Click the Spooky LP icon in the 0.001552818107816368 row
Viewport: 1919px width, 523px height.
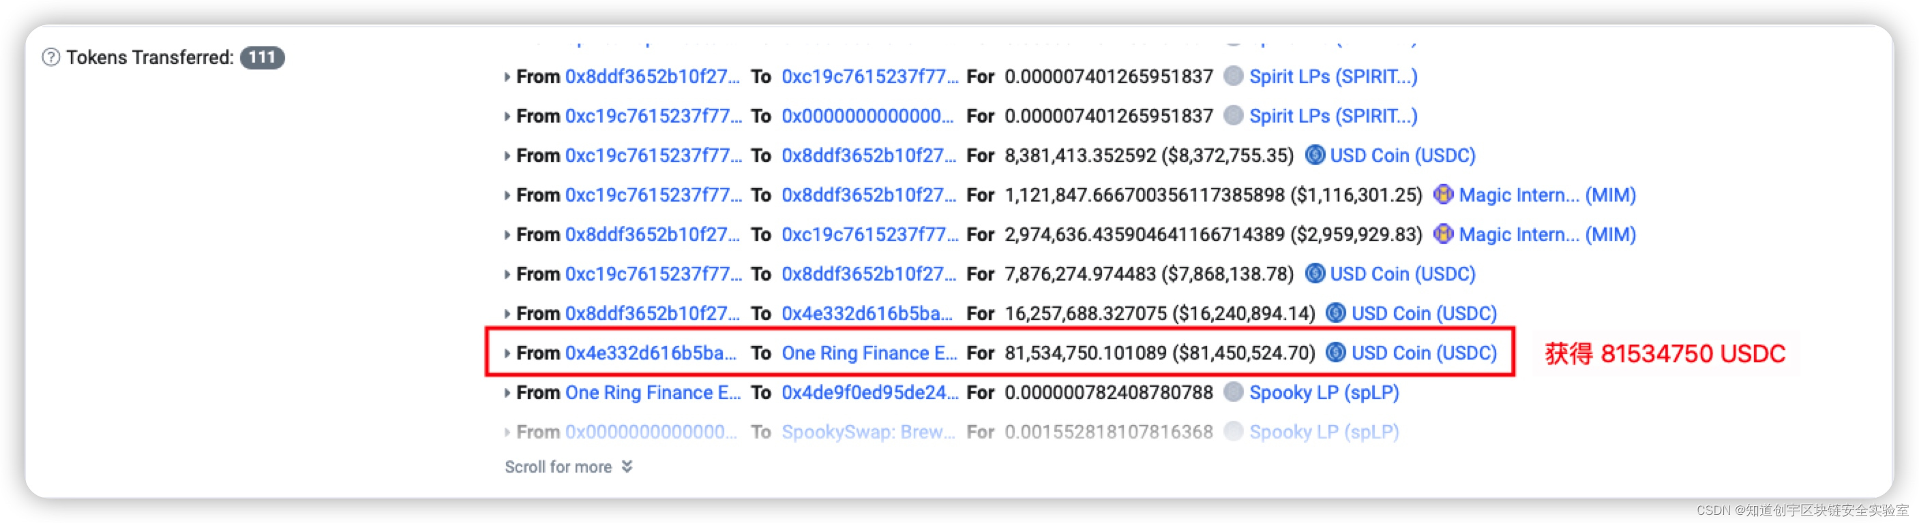[x=1234, y=431]
